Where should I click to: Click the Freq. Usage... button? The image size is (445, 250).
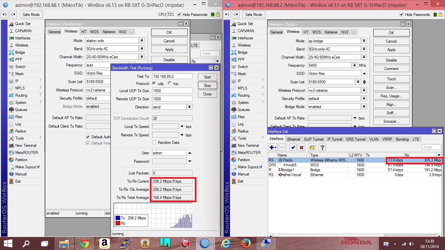(392, 96)
